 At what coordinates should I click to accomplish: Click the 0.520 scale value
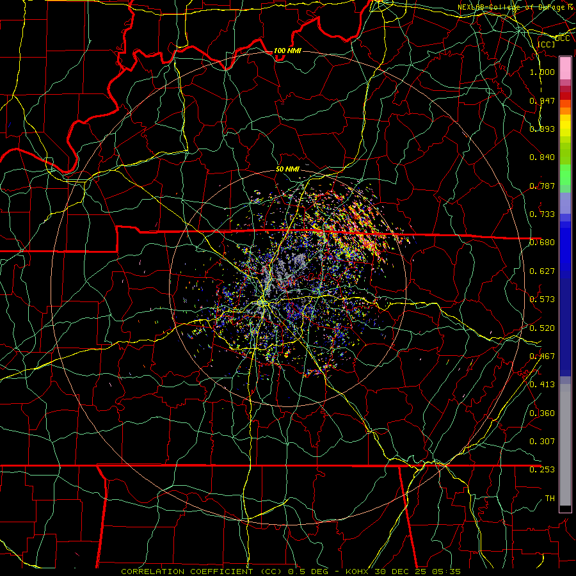pos(542,328)
